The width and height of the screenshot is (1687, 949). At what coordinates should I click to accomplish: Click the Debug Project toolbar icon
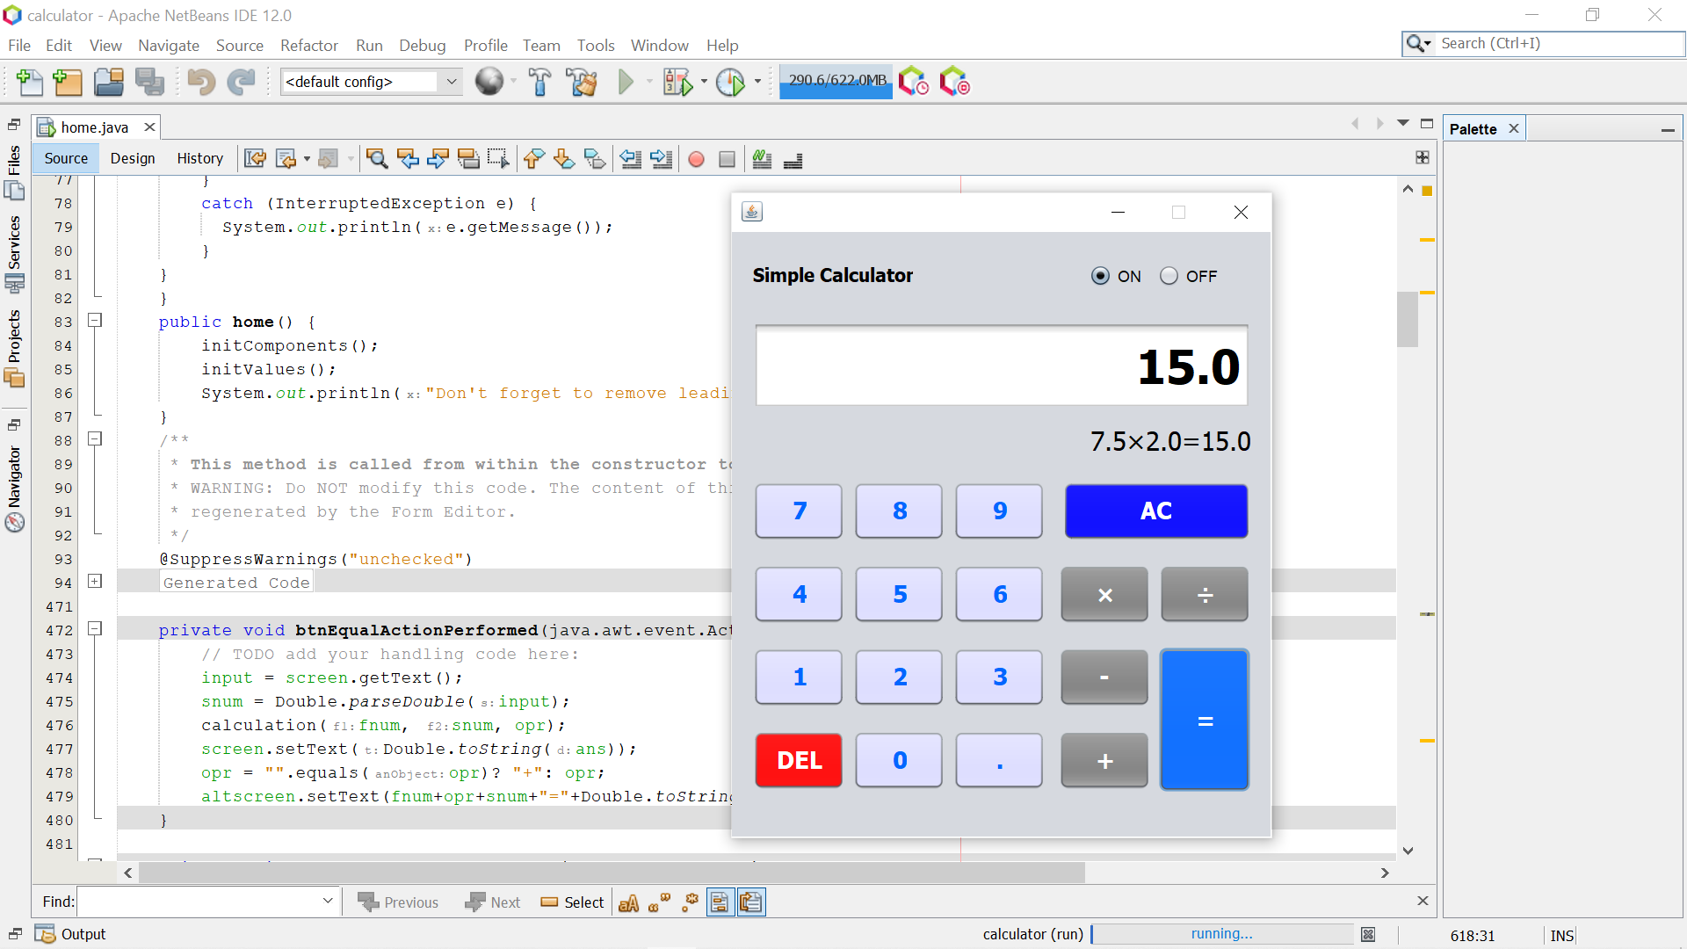click(x=677, y=83)
